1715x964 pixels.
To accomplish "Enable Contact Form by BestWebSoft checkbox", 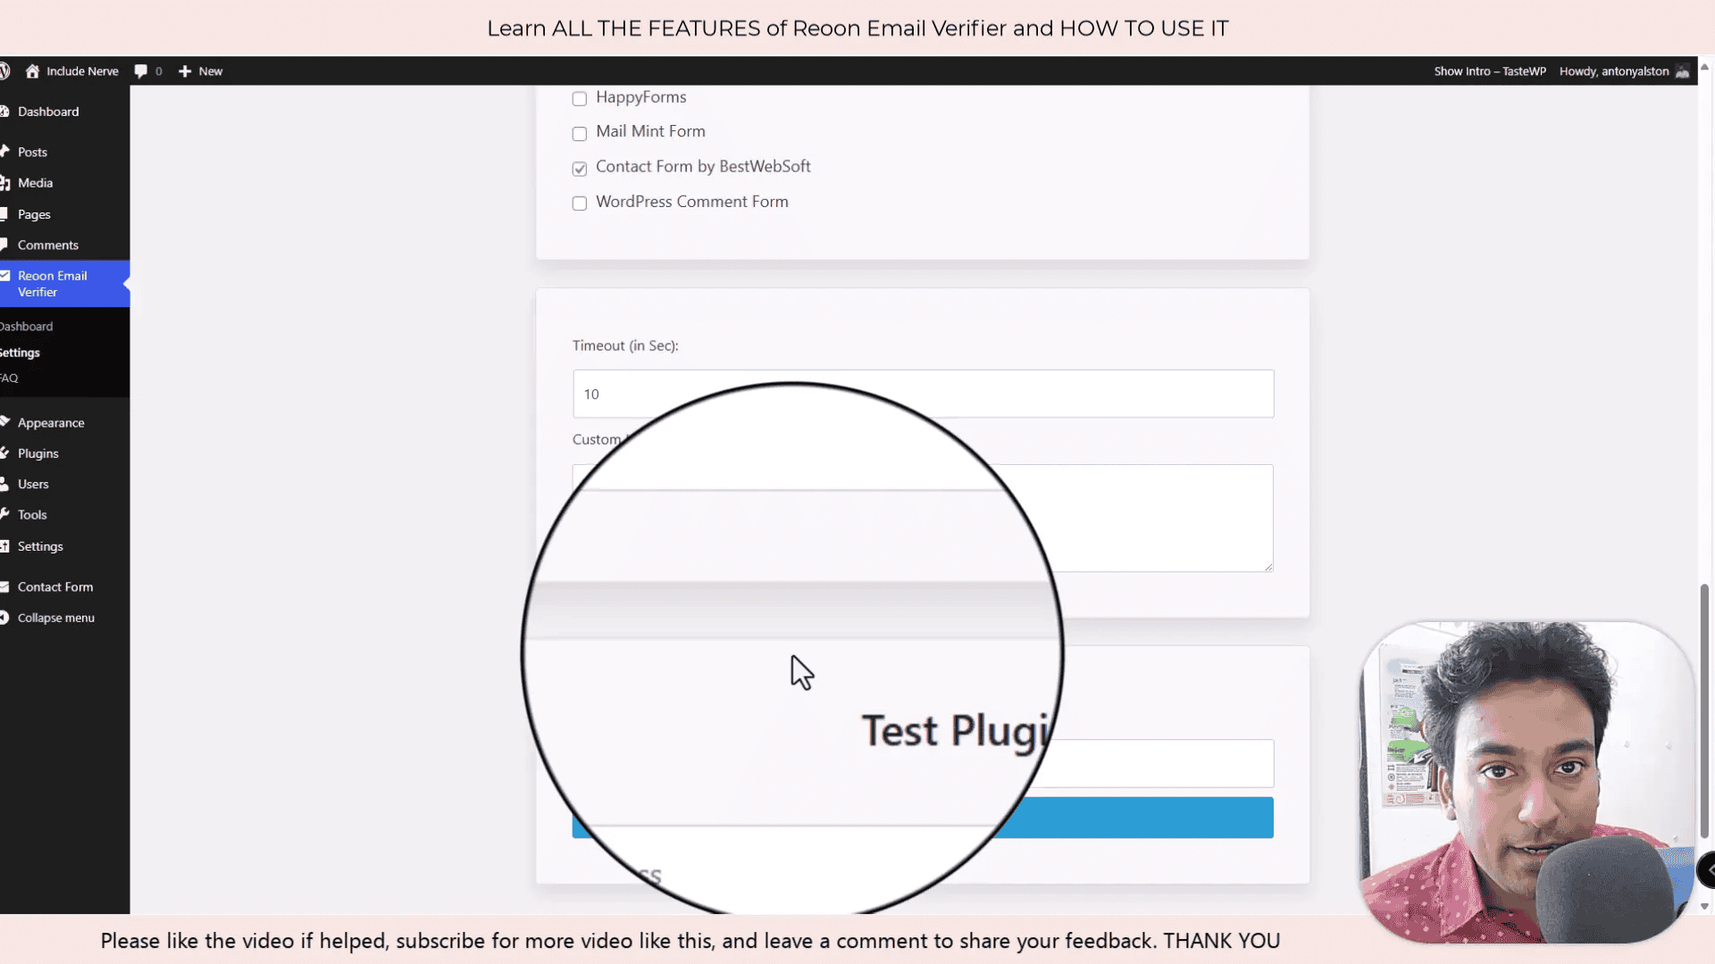I will (x=578, y=167).
